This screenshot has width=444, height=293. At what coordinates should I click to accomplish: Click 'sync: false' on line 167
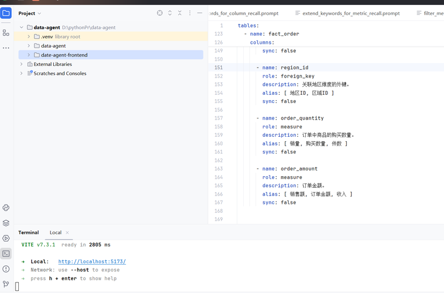pos(279,203)
